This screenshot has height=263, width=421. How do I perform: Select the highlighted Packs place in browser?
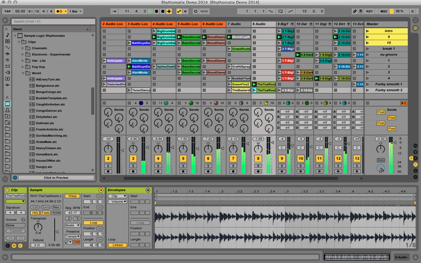tap(8, 104)
